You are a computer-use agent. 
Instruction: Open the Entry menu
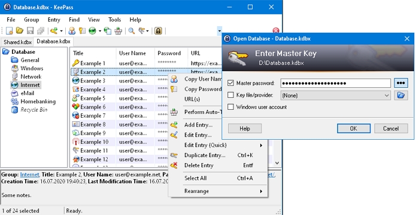[x=54, y=20]
